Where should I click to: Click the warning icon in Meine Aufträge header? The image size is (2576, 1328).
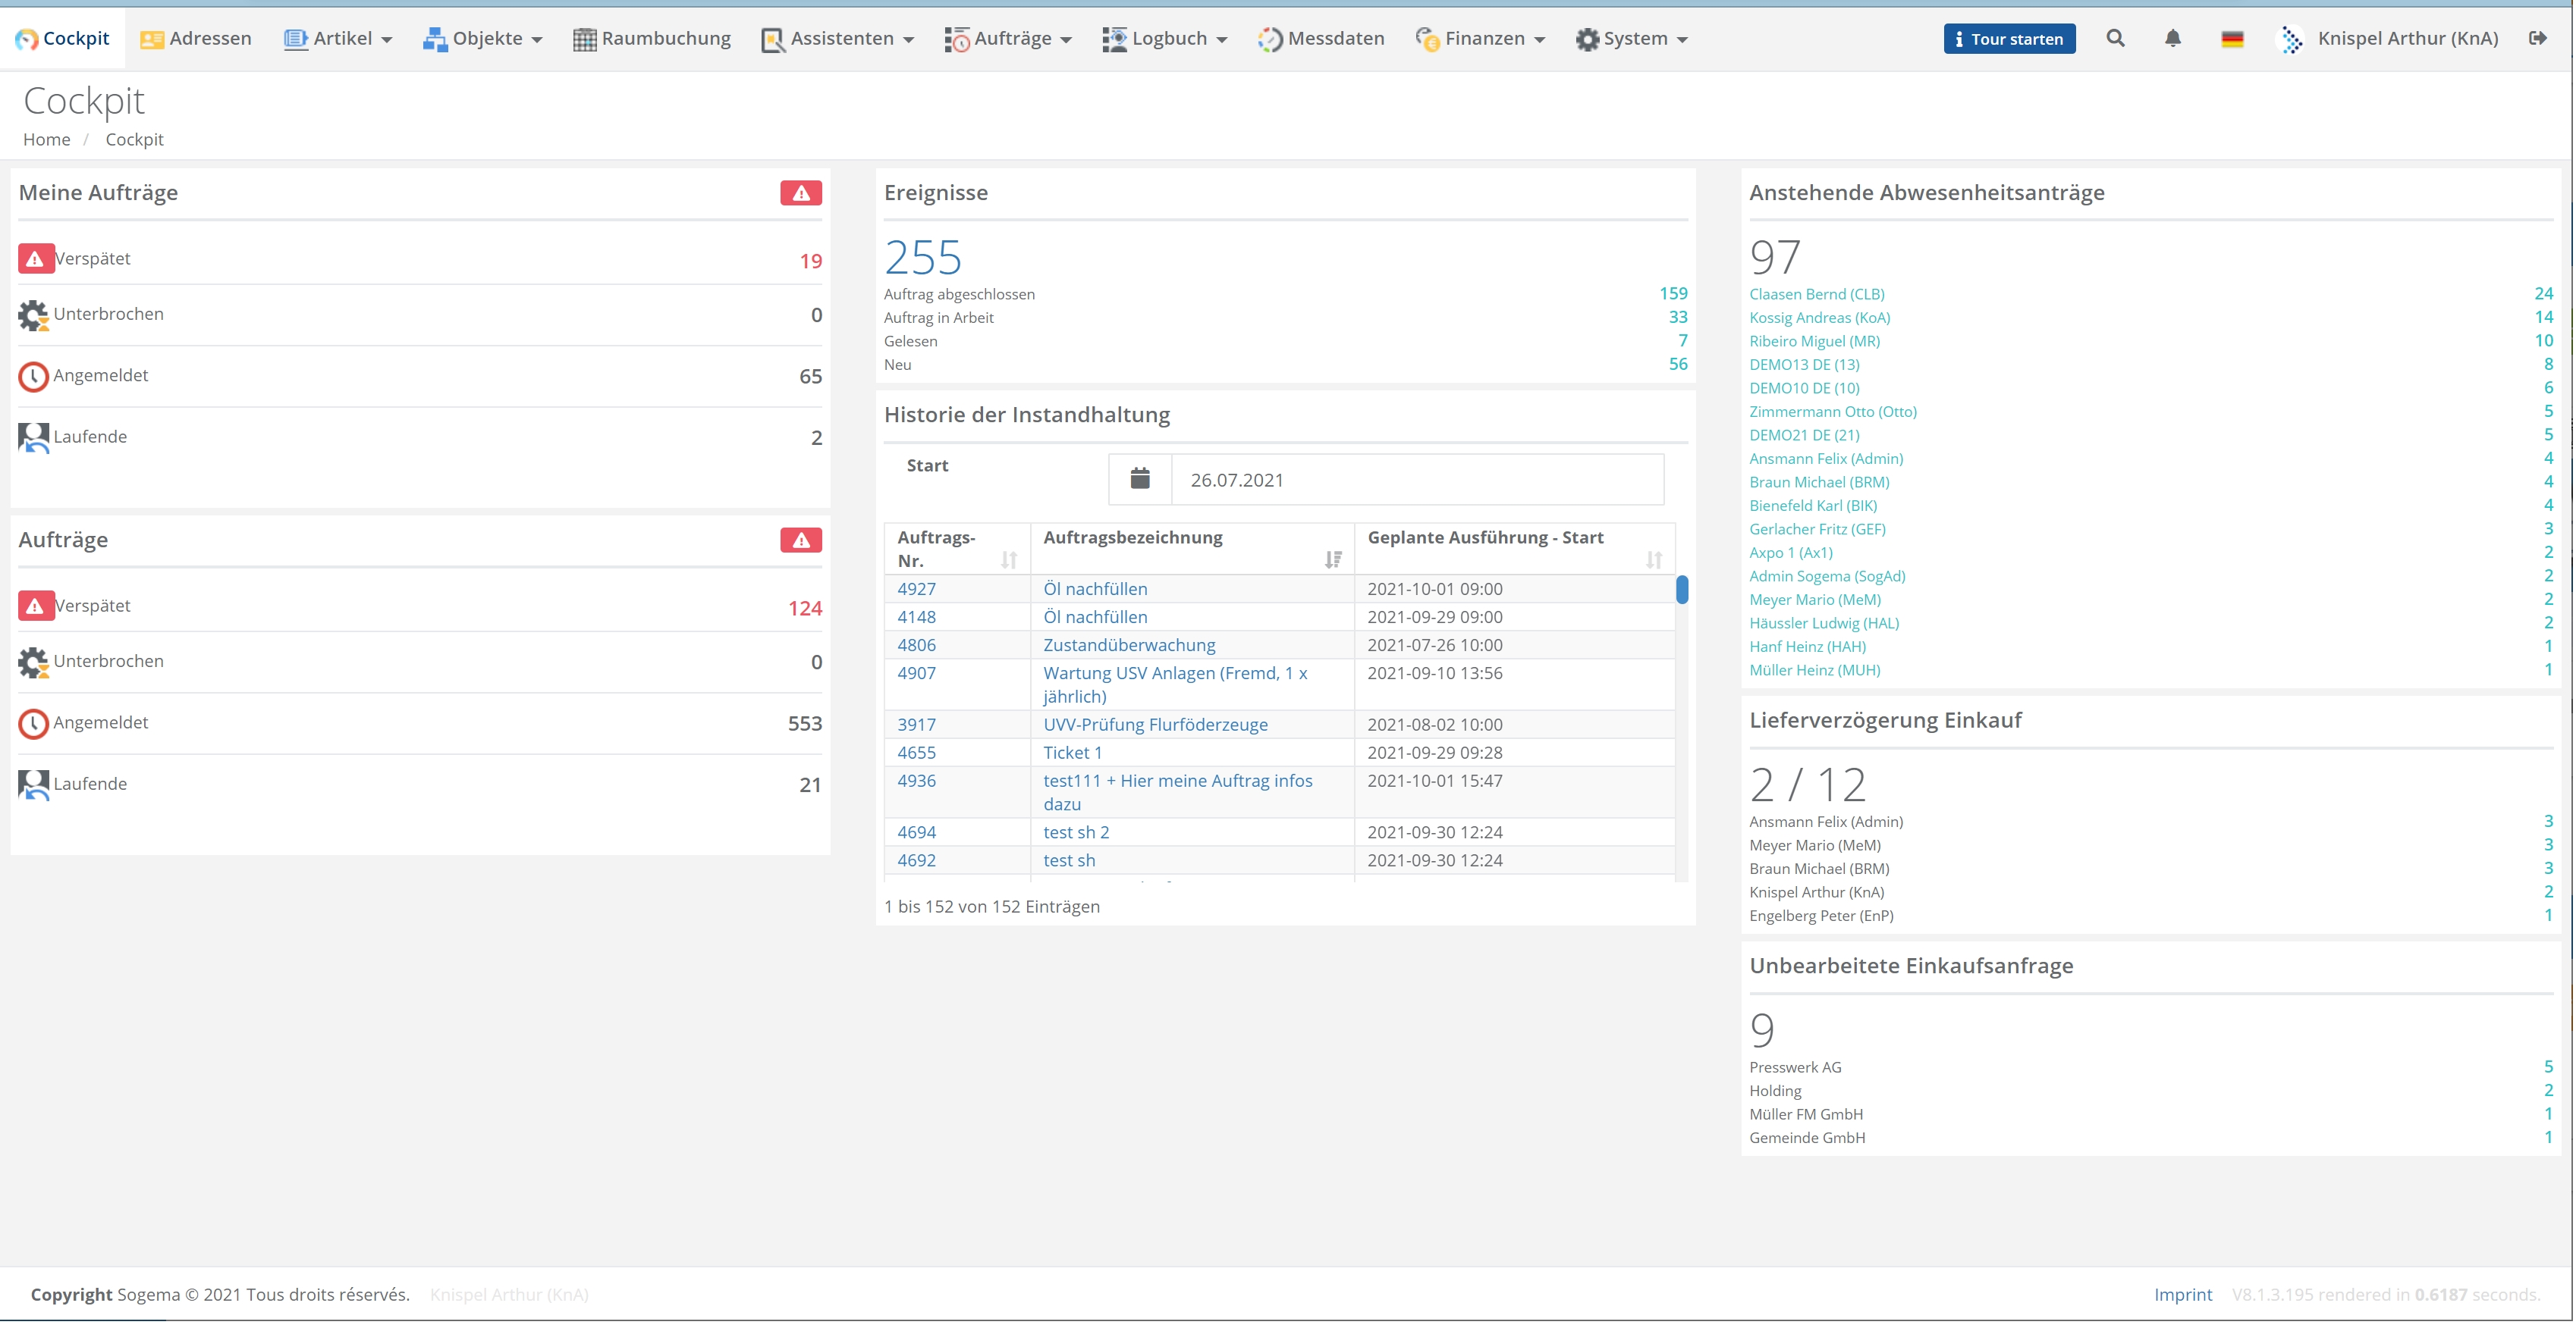click(x=801, y=193)
